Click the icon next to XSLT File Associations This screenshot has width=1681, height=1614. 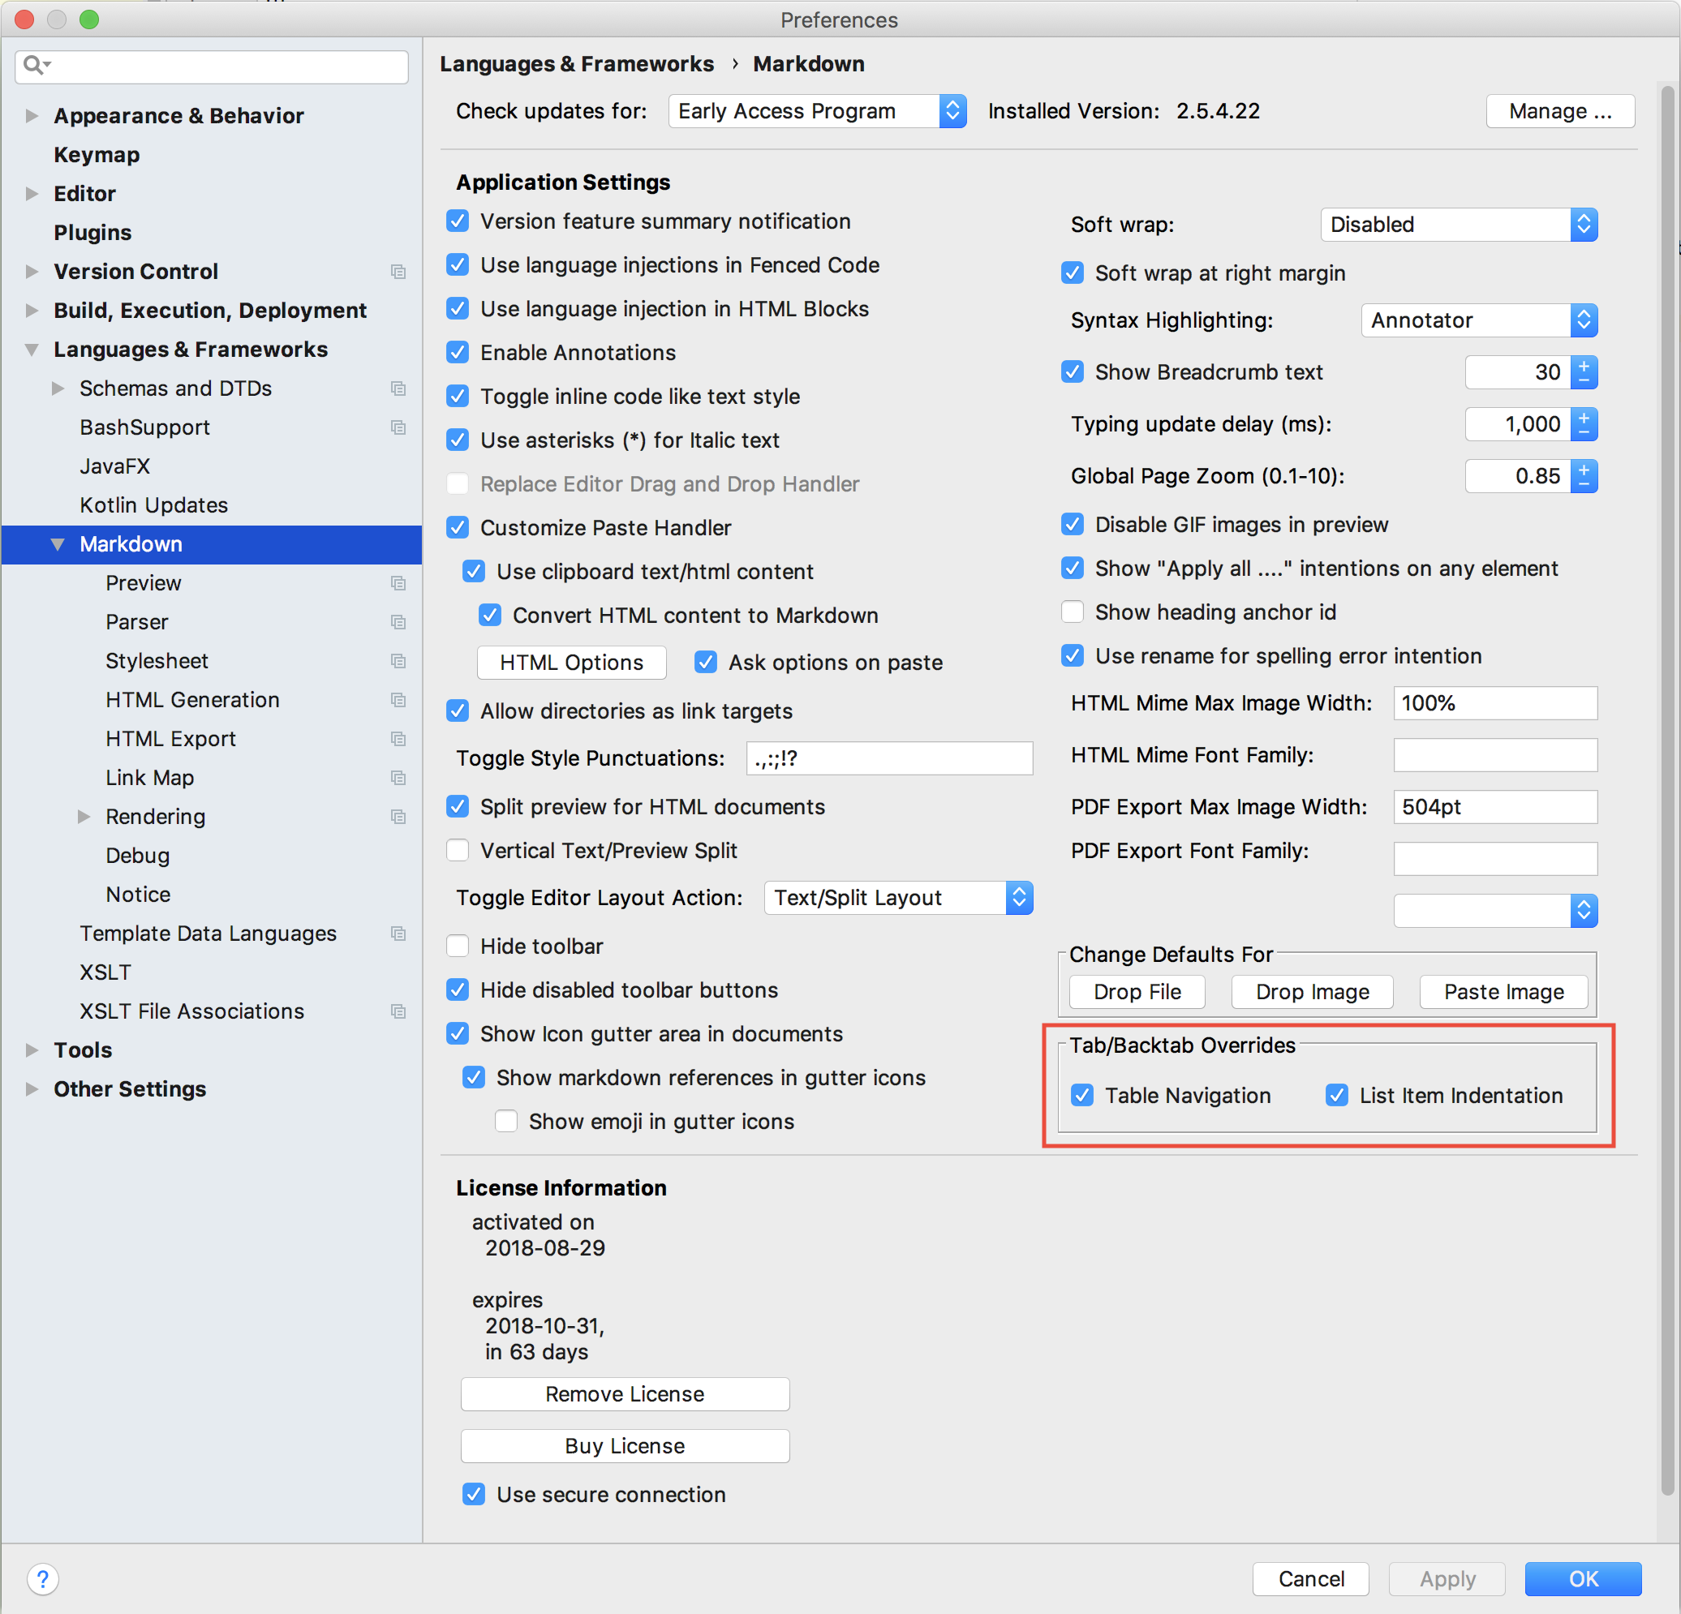(398, 1011)
